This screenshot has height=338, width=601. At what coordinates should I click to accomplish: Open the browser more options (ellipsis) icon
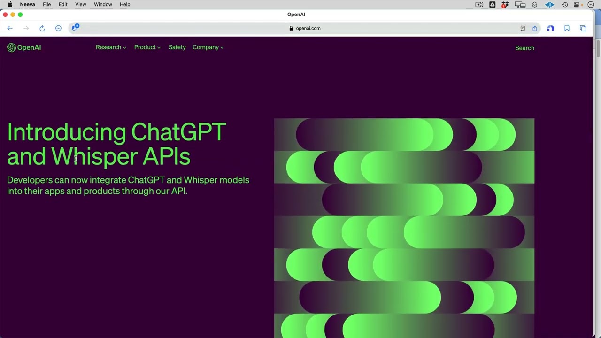coord(58,28)
